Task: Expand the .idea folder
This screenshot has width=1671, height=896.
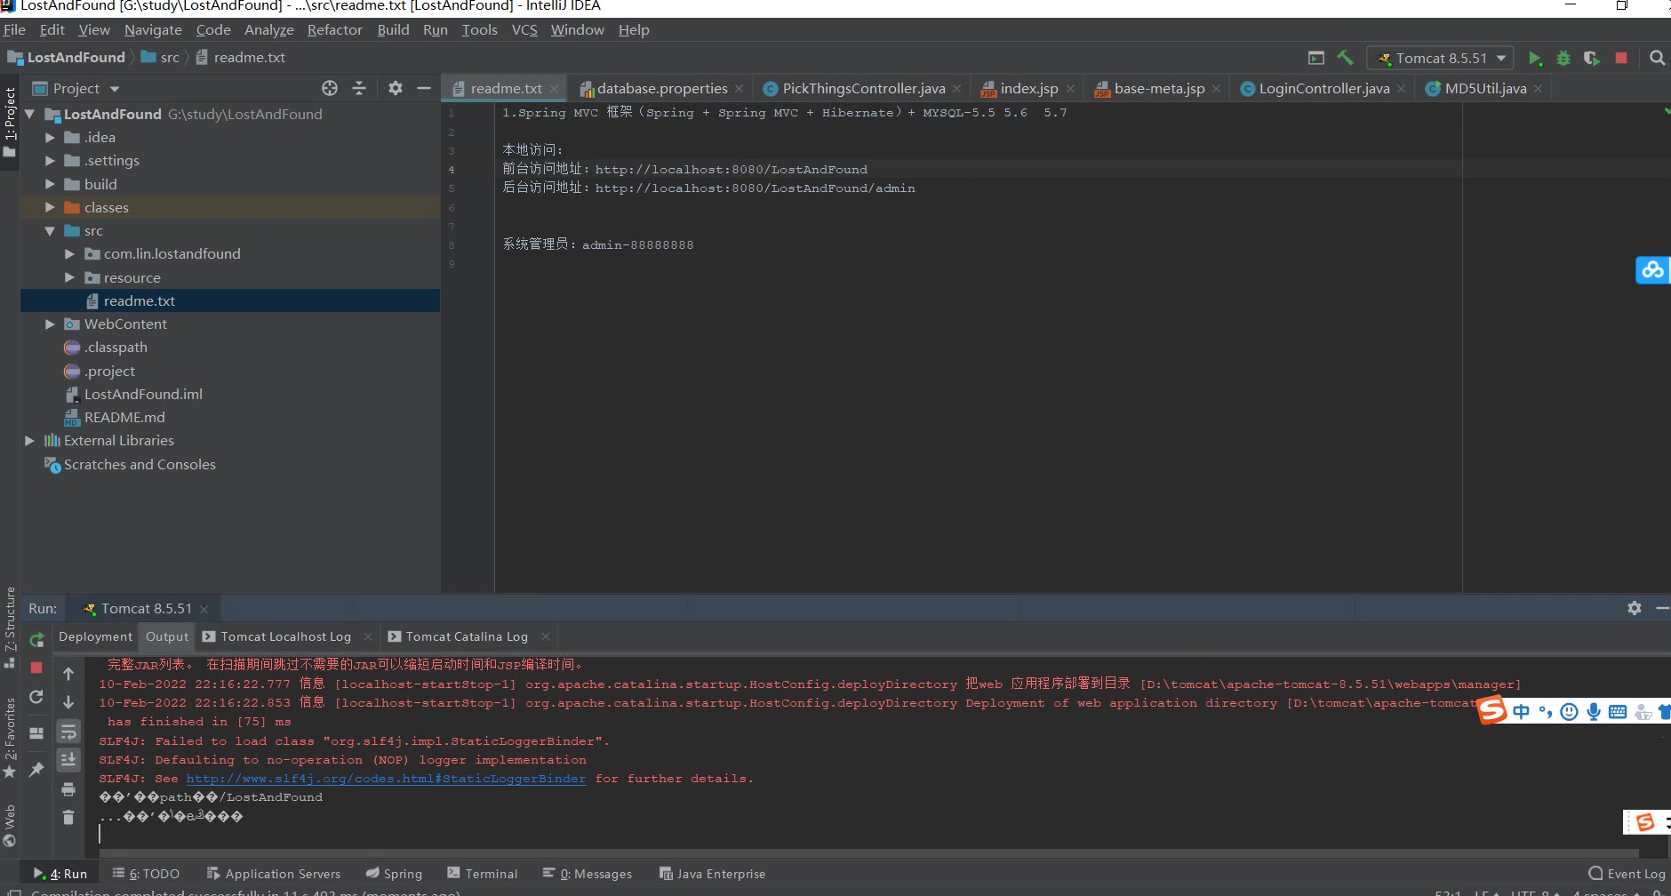Action: 50,138
